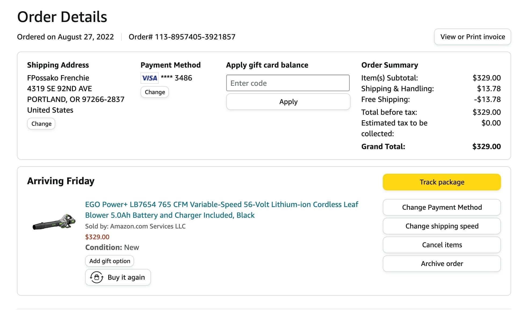The width and height of the screenshot is (527, 310).
Task: Track the package arriving Friday
Action: [x=442, y=182]
